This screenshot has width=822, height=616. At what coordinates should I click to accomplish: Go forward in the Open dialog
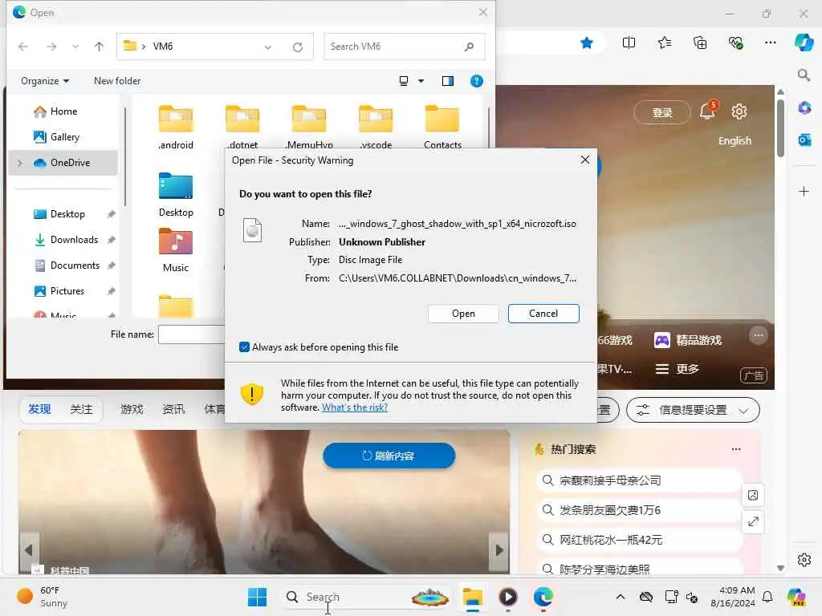(x=51, y=47)
